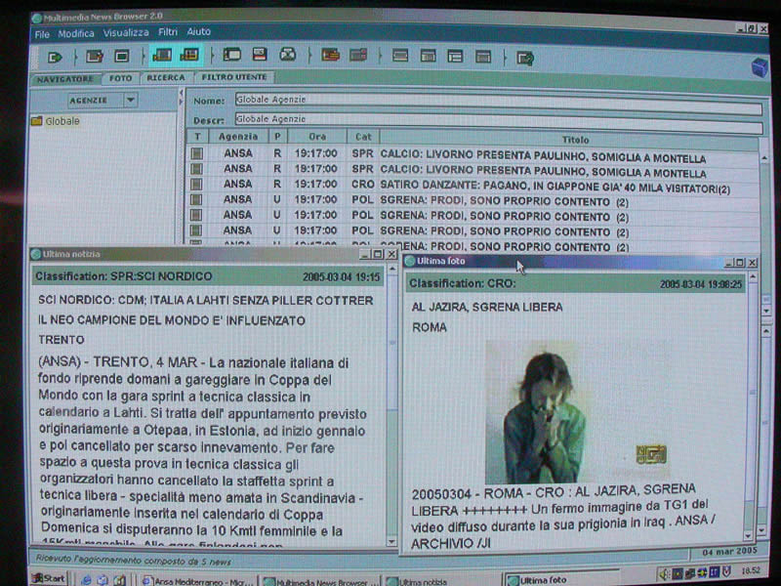Open the Filtri menu

point(168,33)
